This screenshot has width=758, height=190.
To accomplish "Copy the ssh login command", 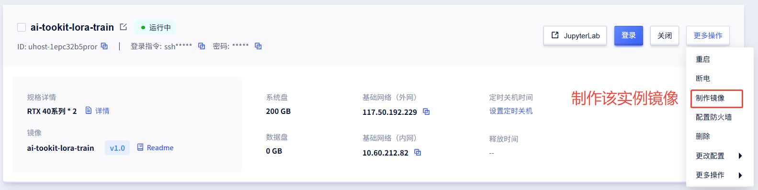I will [202, 46].
